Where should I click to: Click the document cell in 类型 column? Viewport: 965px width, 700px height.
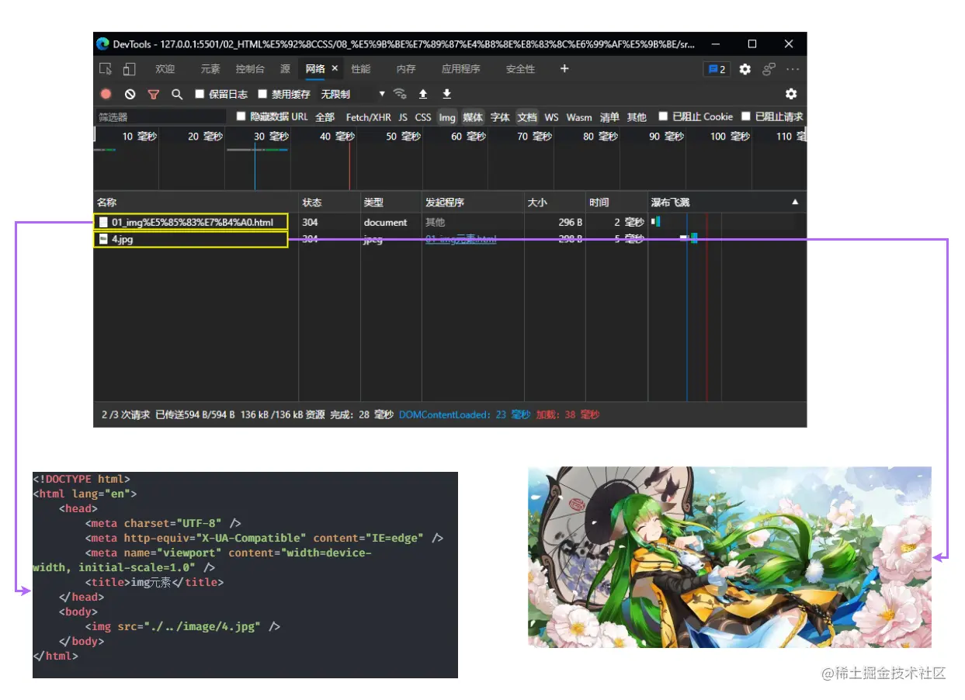(385, 223)
